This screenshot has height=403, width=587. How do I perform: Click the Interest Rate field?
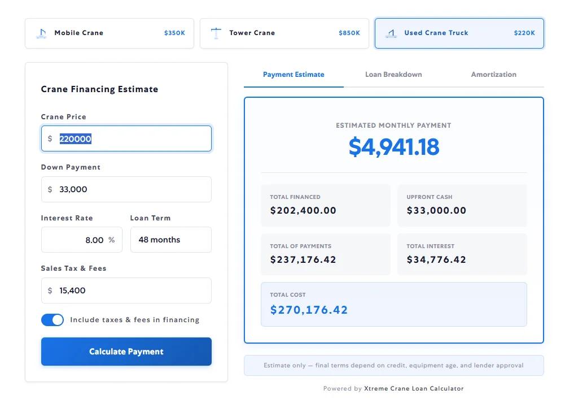point(81,240)
